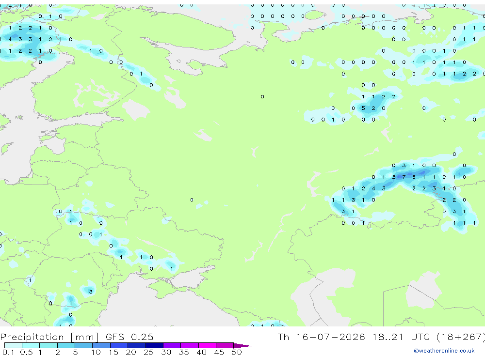Open the weatheronline.co.uk copyright link
The width and height of the screenshot is (485, 355).
point(444,351)
